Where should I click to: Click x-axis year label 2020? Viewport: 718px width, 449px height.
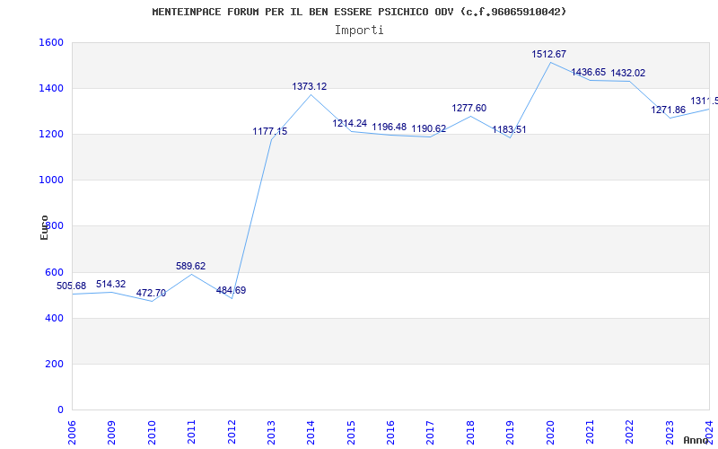pyautogui.click(x=550, y=432)
